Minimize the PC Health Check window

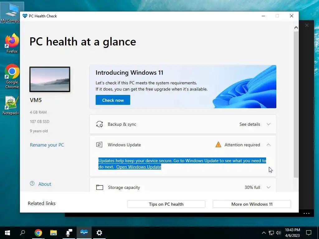pos(263,16)
